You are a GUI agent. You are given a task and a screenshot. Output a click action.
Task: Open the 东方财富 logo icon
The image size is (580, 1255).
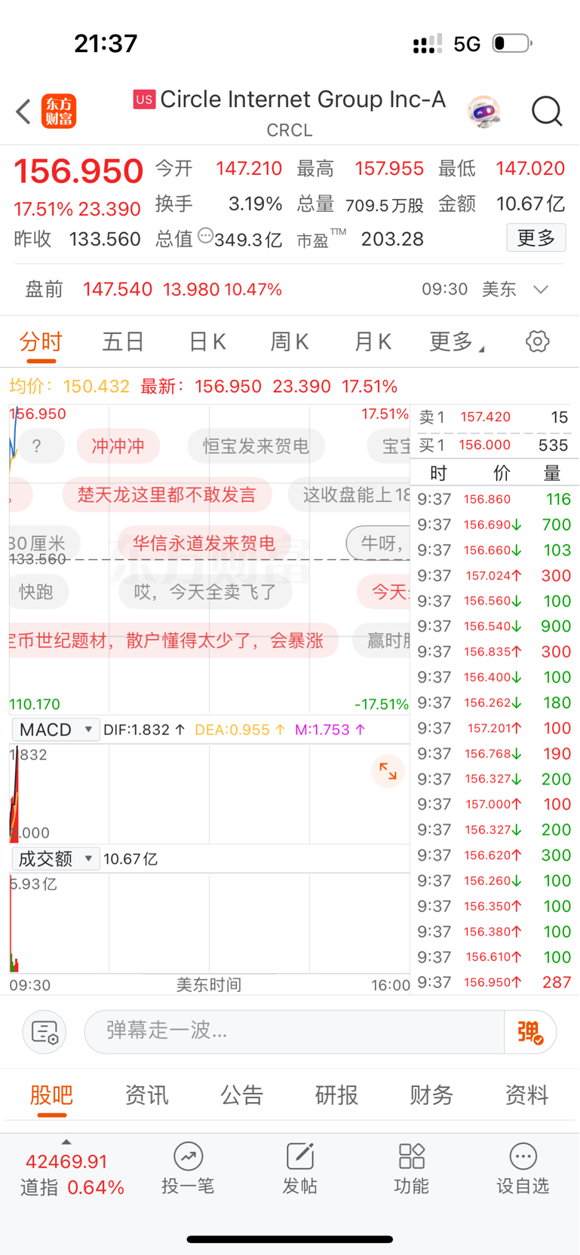coord(59,112)
